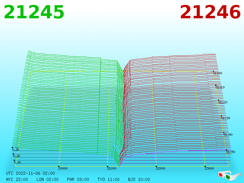244x183 pixels.
Task: Click the 0.1k depth axis label
Action: (17, 162)
